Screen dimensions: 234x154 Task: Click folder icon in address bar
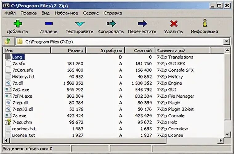[20, 42]
